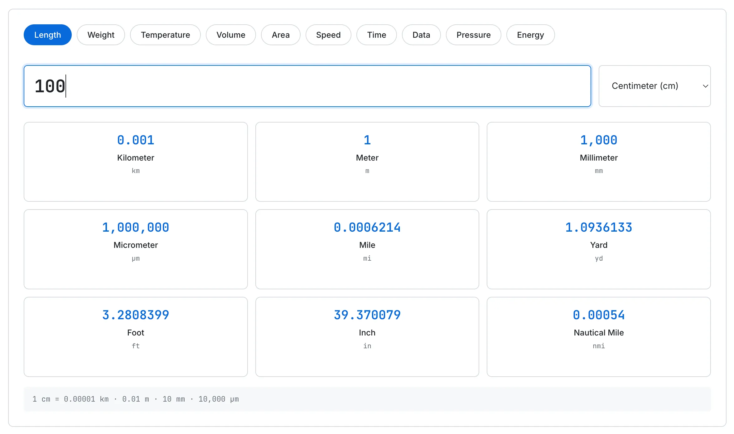Click the Millimeter result card
734x434 pixels.
point(598,162)
